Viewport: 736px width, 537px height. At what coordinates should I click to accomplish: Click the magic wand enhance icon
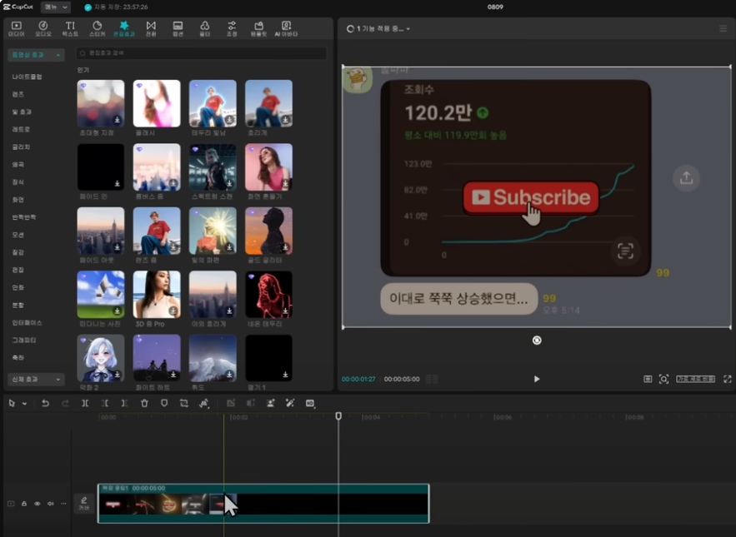(290, 403)
